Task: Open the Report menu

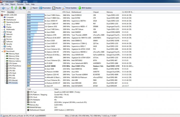Action: (x=13, y=4)
